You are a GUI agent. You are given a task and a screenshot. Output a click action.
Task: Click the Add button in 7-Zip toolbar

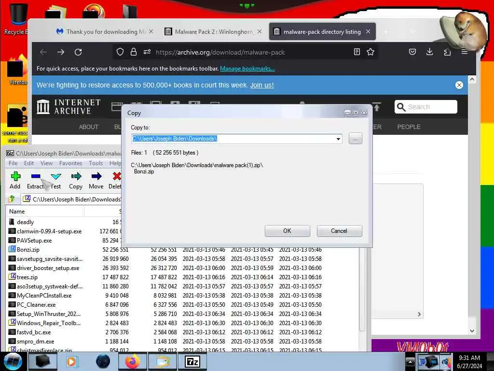pos(15,180)
